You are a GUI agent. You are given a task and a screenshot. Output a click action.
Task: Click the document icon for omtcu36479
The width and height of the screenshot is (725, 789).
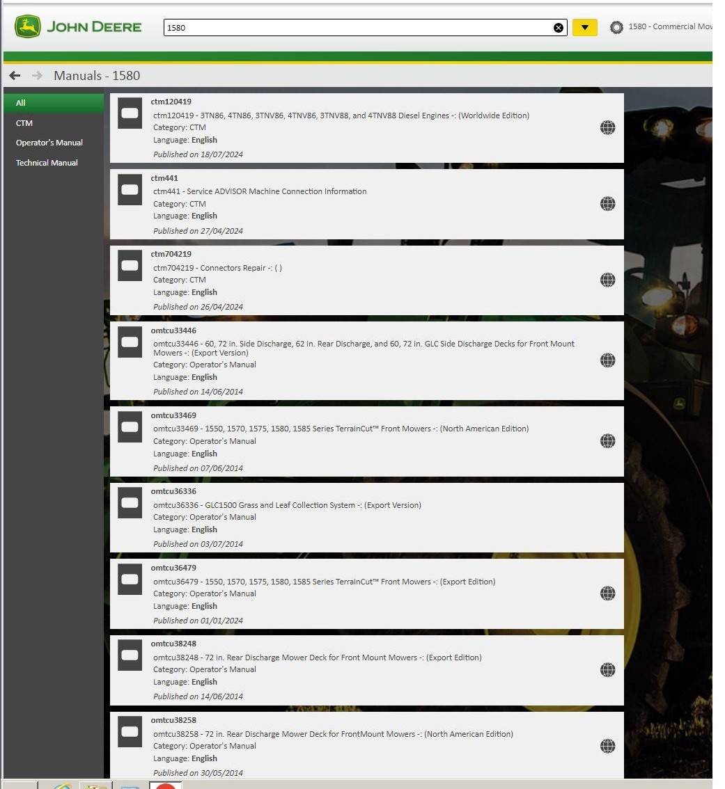[x=130, y=580]
